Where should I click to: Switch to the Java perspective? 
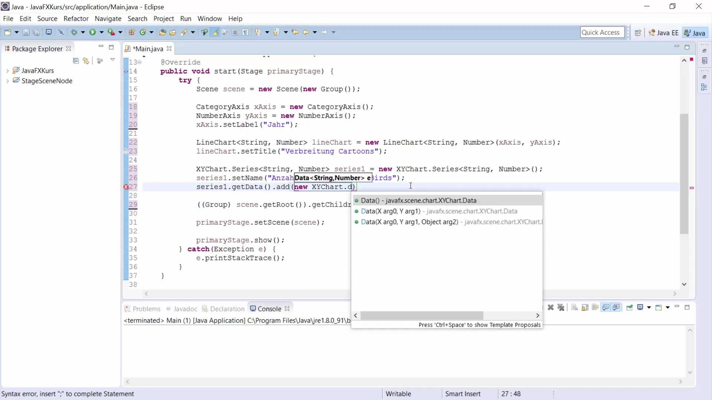pos(695,33)
